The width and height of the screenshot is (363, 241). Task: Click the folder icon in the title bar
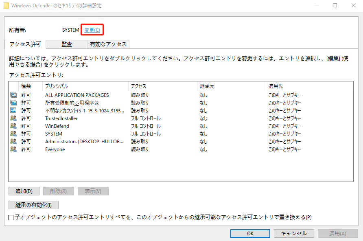point(6,5)
